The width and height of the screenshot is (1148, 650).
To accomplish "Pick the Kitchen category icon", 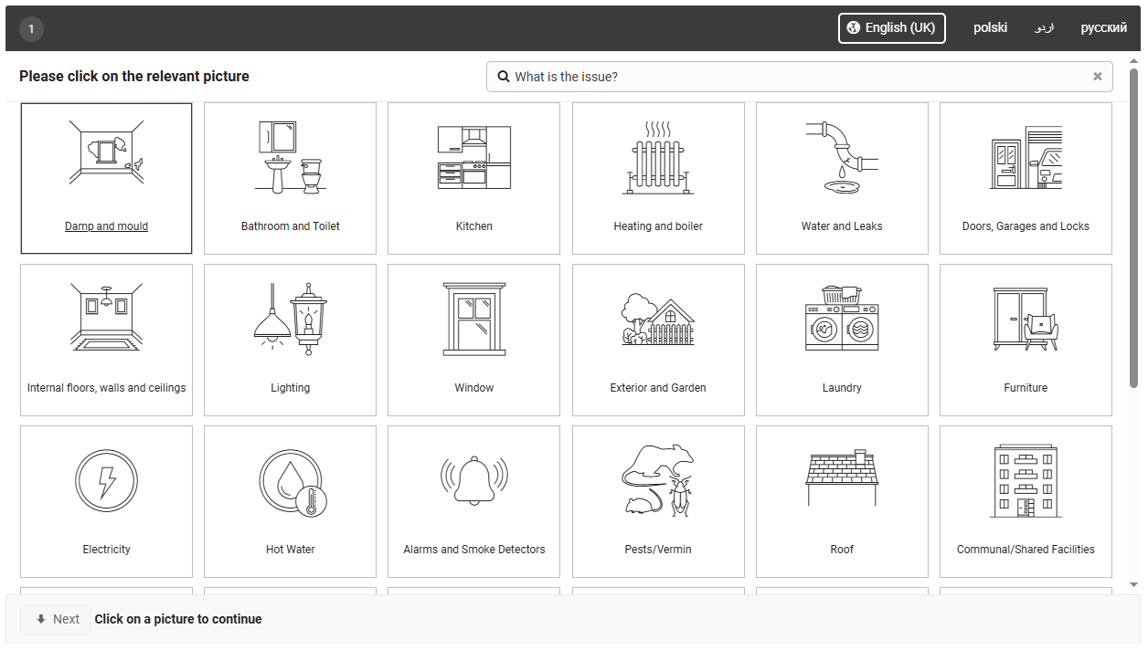I will [x=473, y=157].
